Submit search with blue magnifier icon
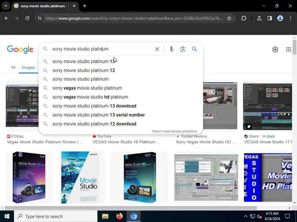The height and width of the screenshot is (222, 297). 194,49
